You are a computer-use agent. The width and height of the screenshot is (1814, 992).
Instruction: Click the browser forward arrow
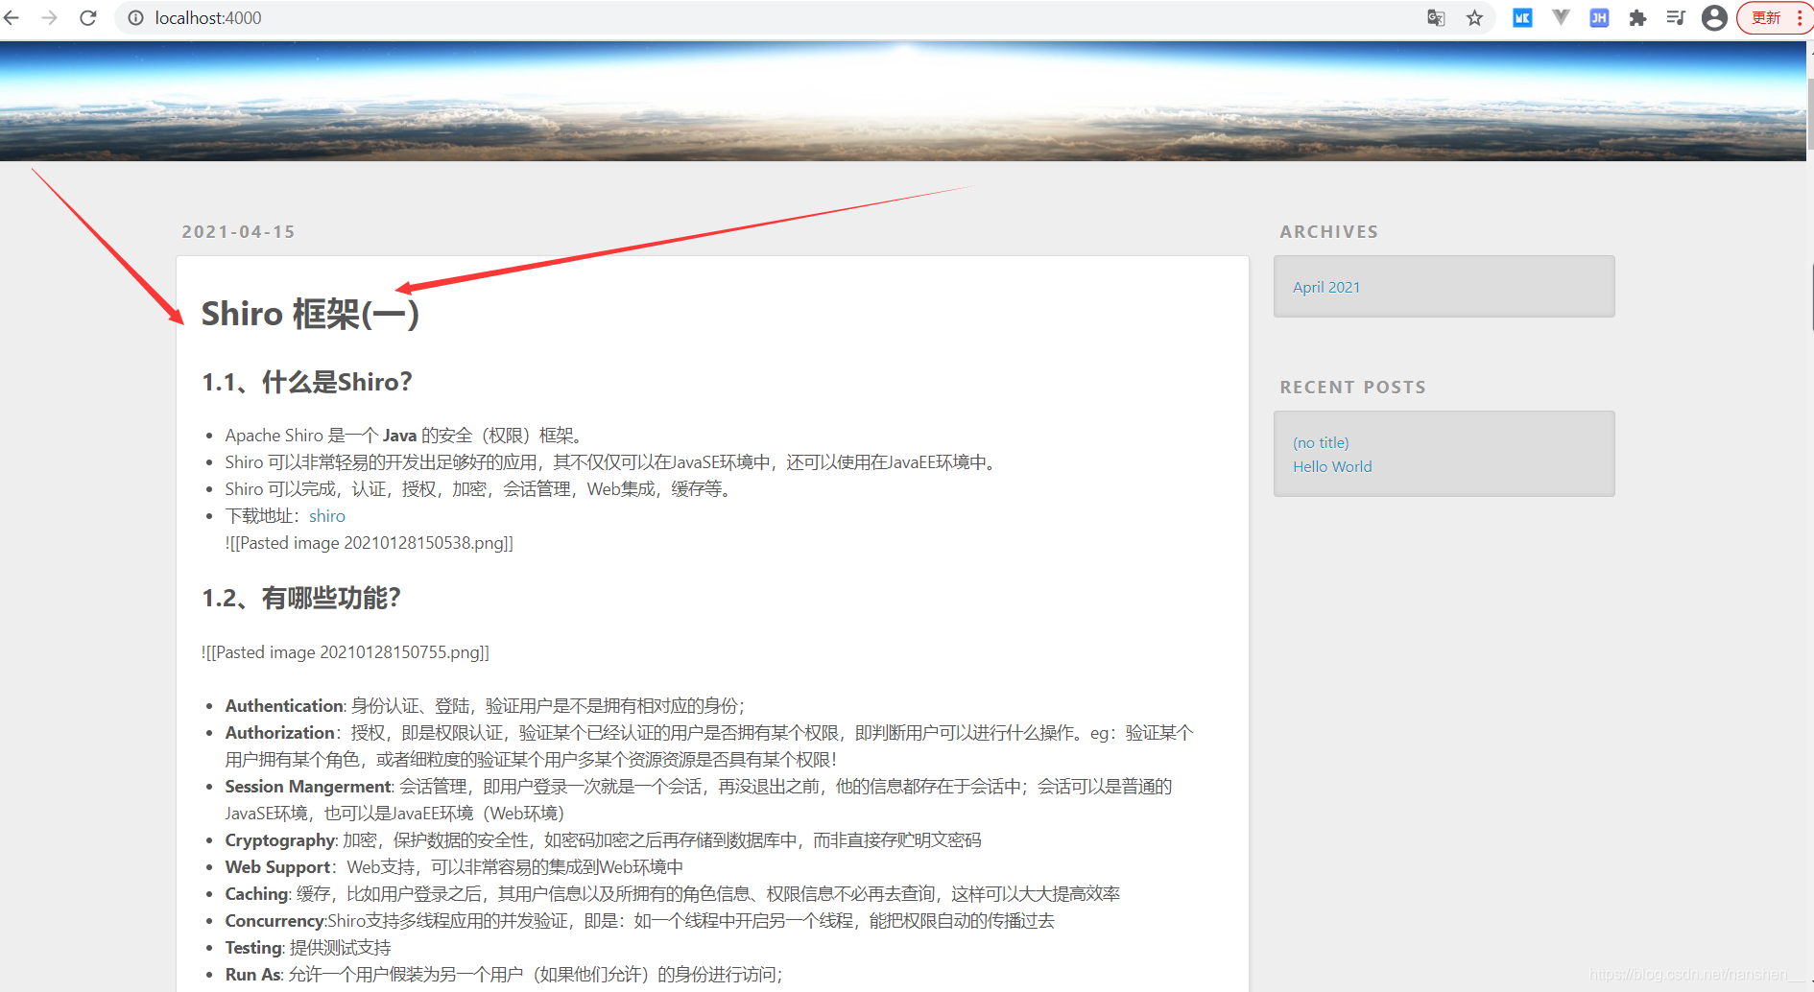click(50, 18)
